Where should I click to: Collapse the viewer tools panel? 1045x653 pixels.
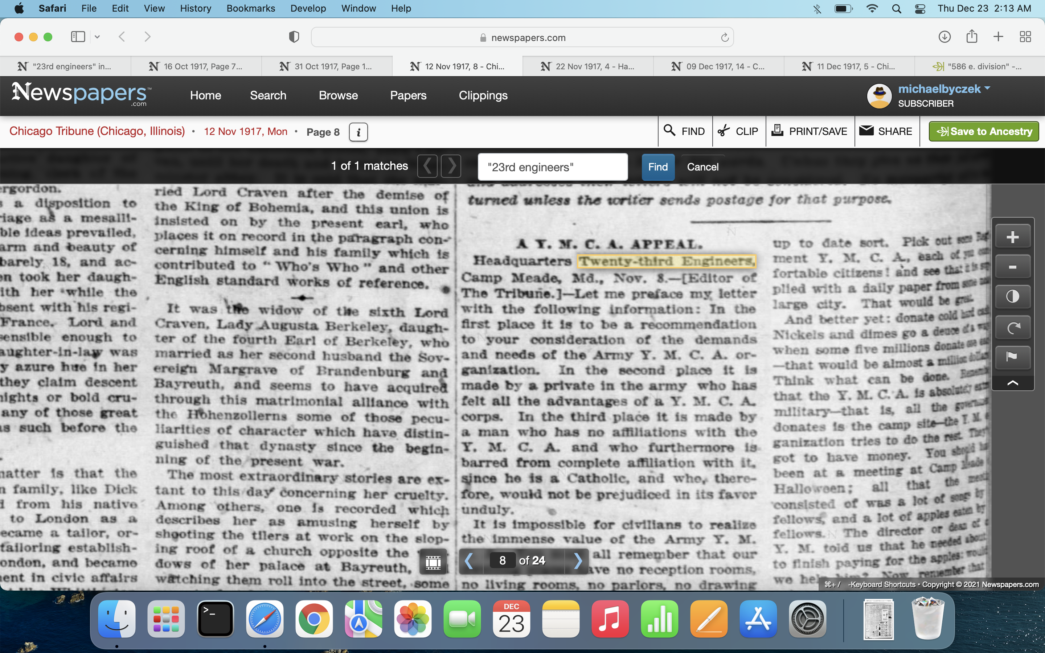coord(1012,383)
